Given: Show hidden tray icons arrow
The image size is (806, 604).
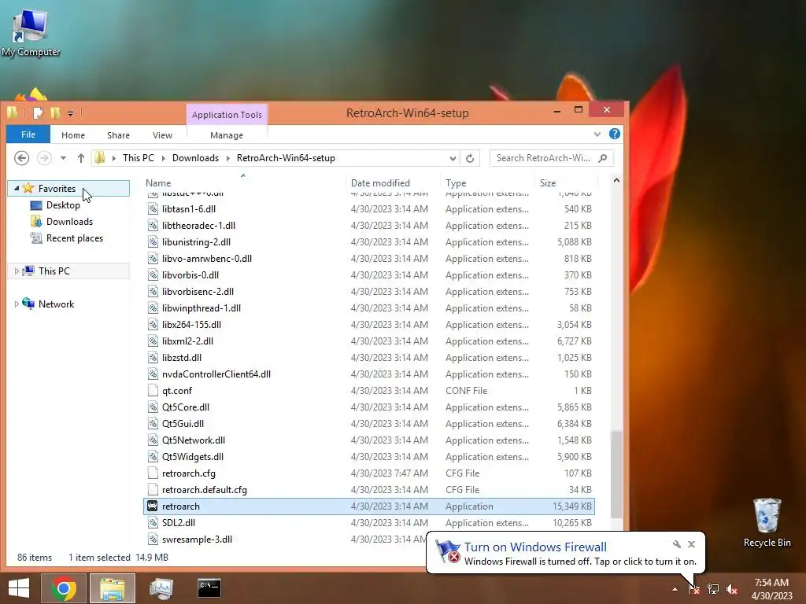Looking at the screenshot, I should coord(675,589).
